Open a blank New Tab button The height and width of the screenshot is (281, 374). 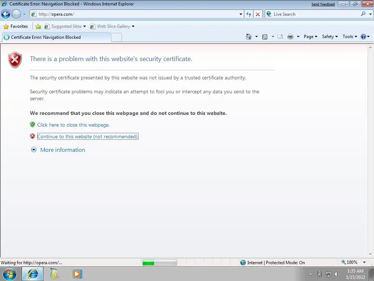[117, 38]
